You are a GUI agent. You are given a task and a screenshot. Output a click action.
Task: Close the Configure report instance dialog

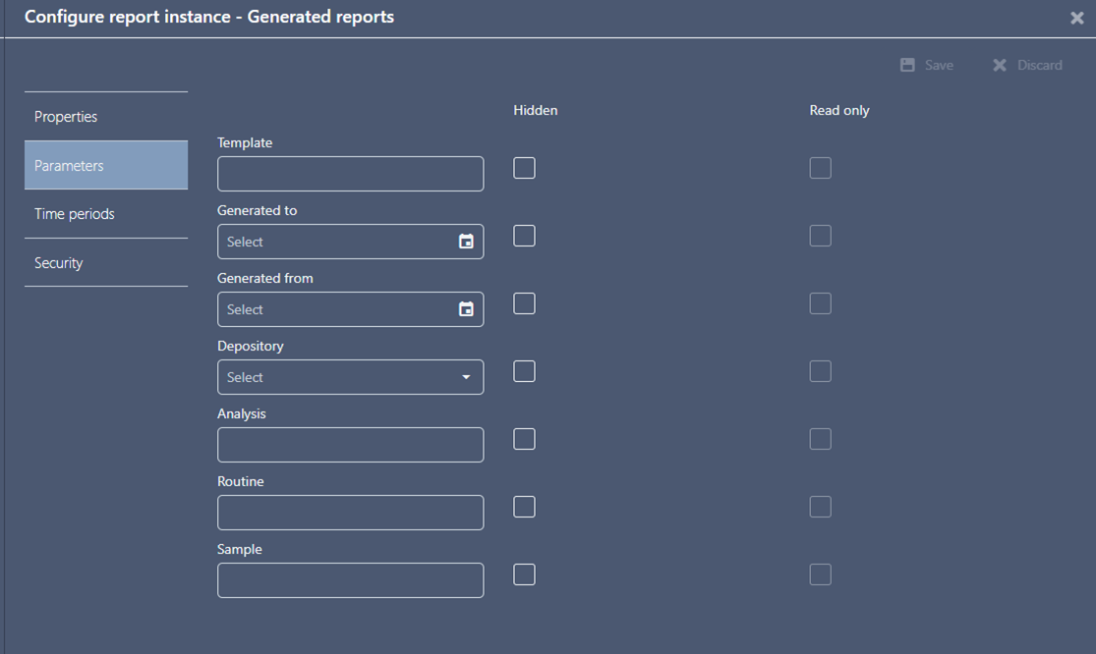pyautogui.click(x=1076, y=18)
